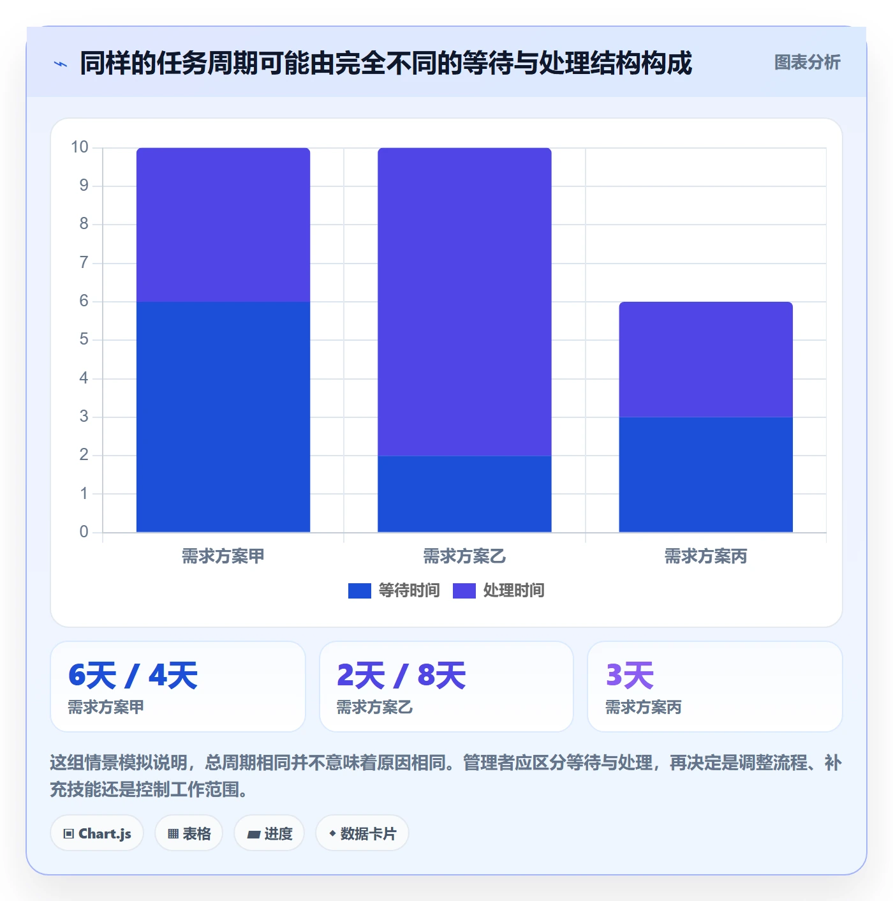Viewport: 893px width, 901px height.
Task: Open the 2天 / 8天 data card
Action: click(447, 687)
